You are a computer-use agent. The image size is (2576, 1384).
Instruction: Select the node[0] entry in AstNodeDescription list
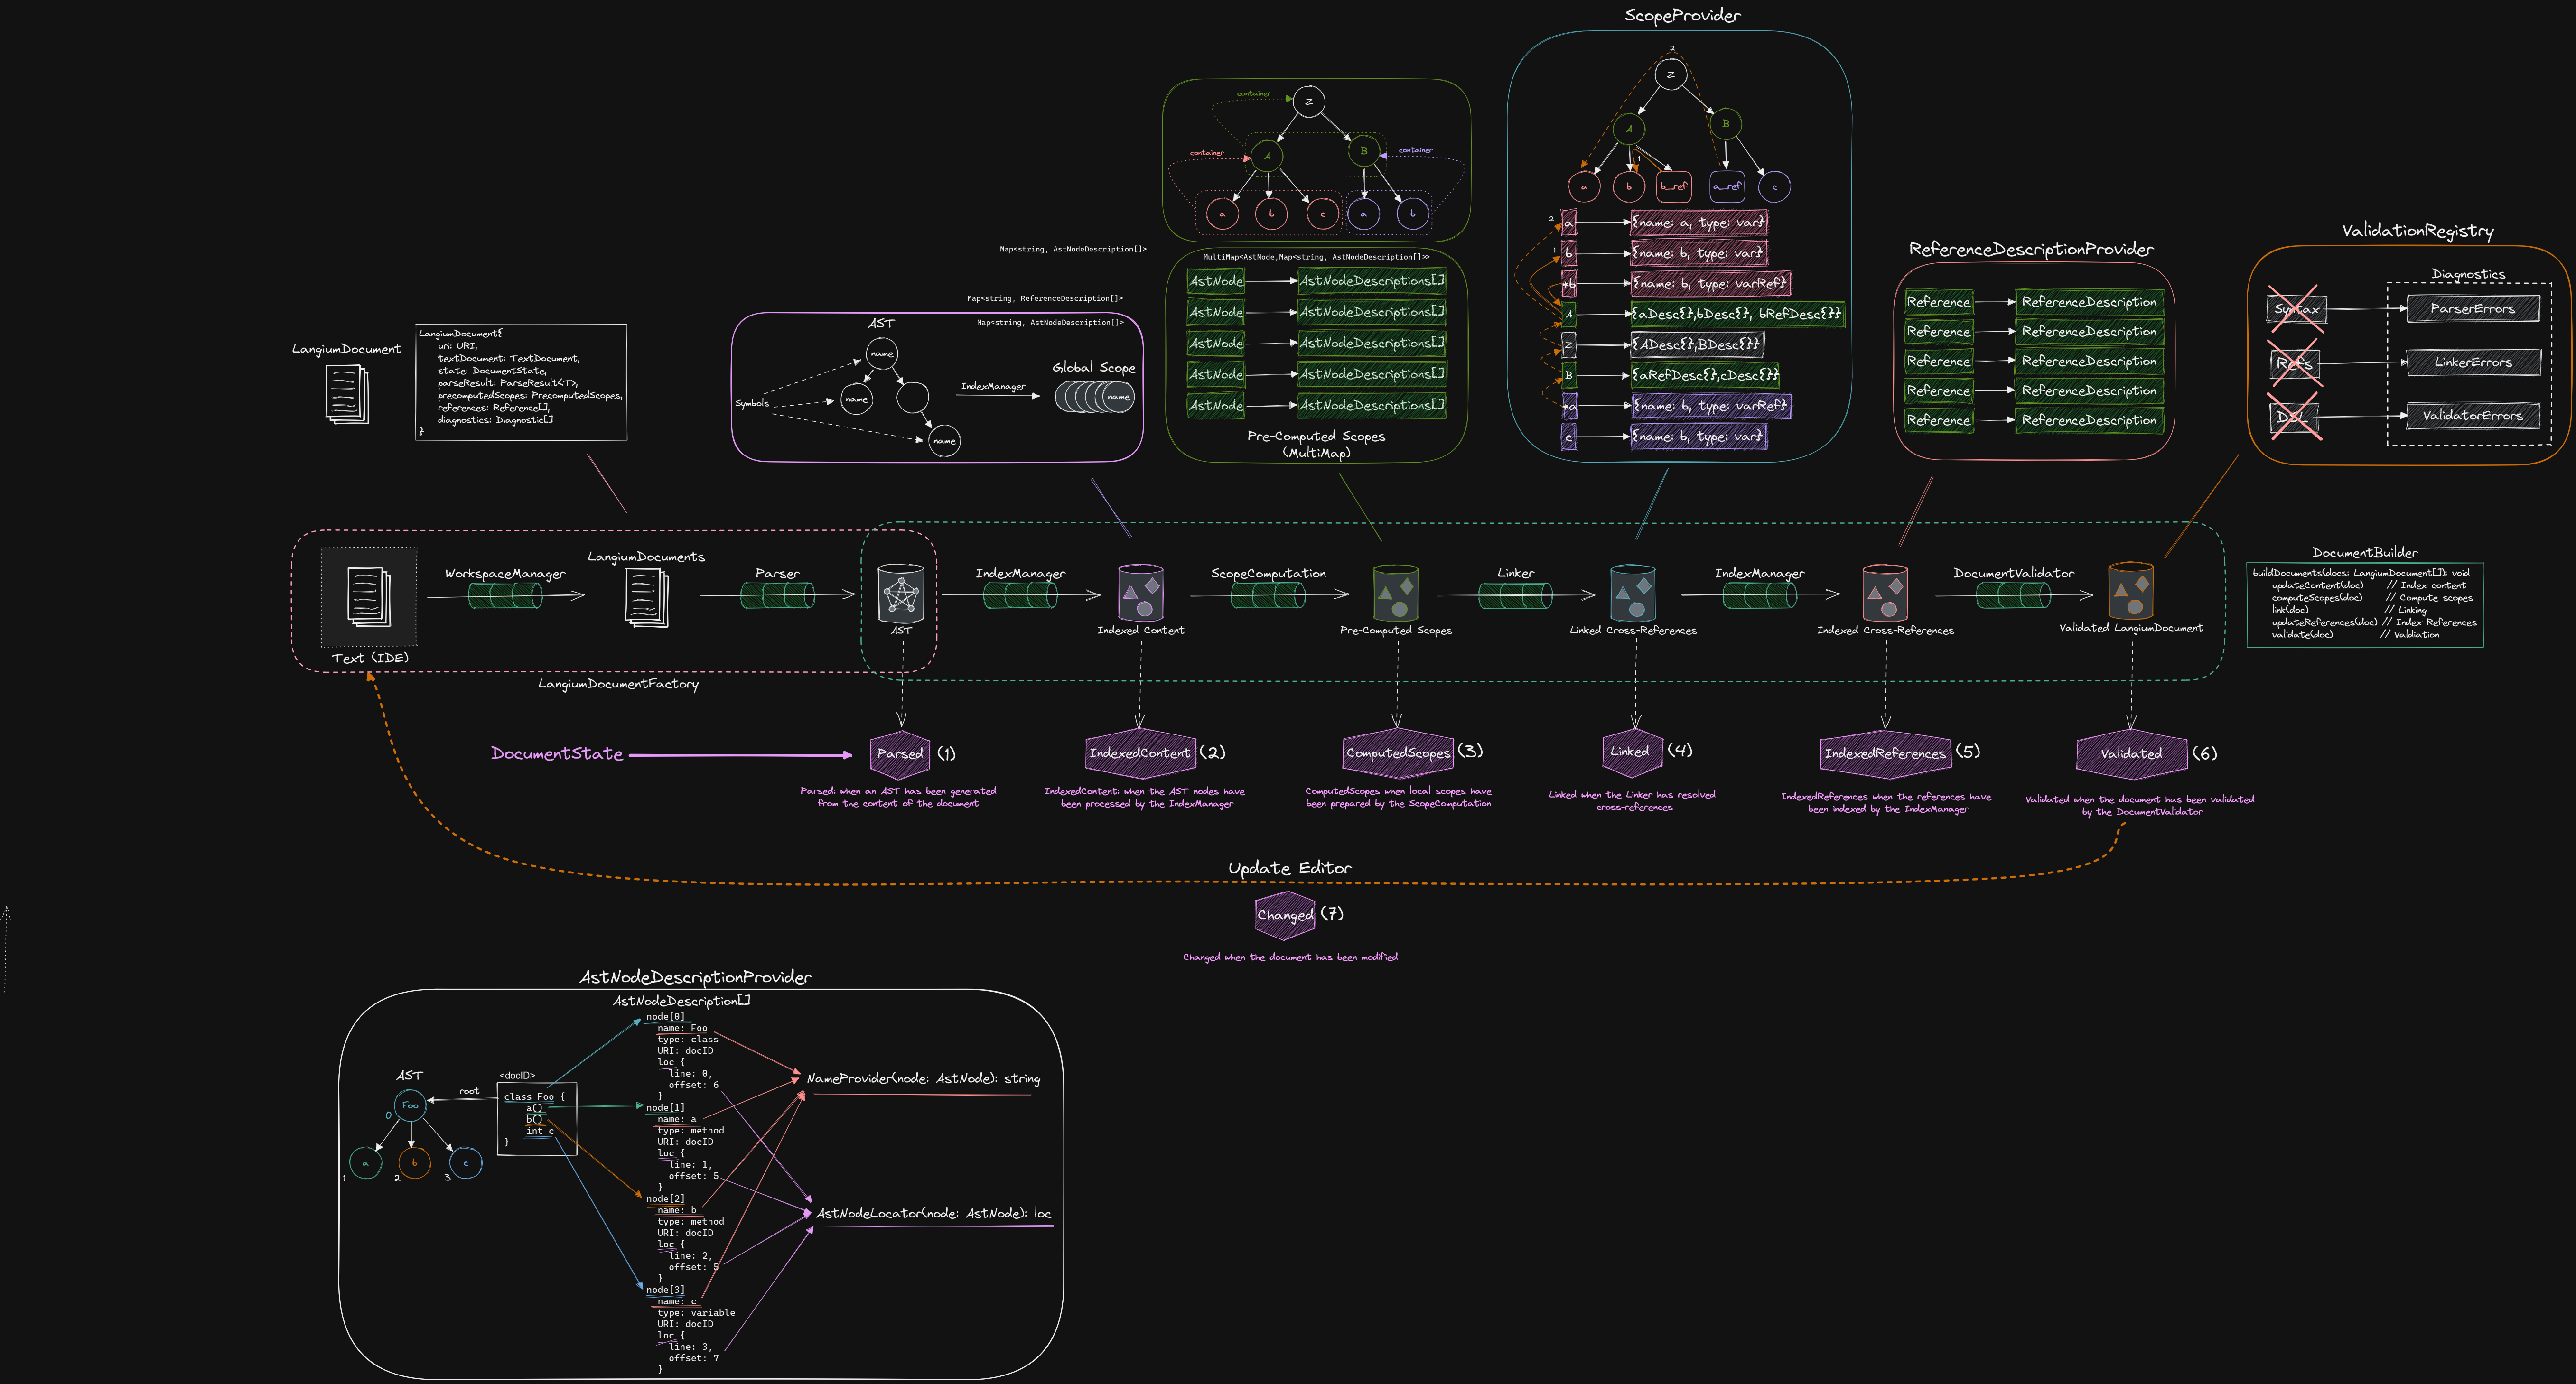point(665,1016)
